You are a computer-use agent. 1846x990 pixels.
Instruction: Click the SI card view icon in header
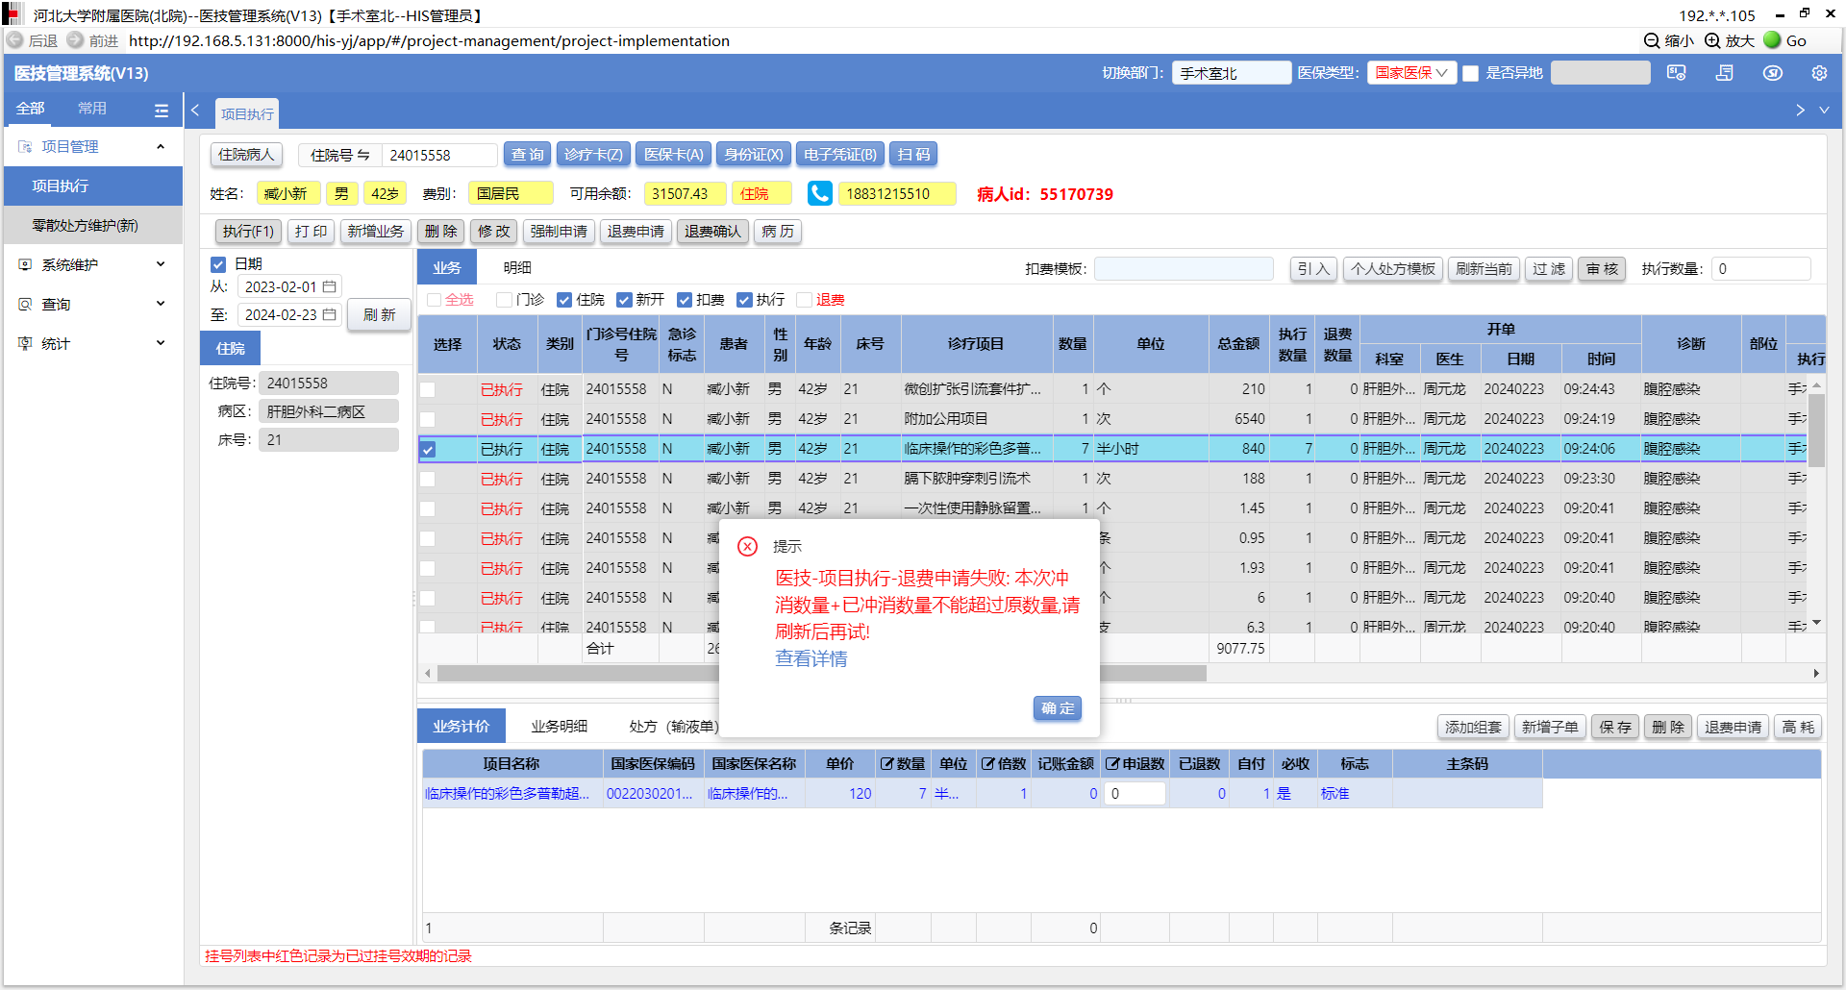coord(1677,73)
